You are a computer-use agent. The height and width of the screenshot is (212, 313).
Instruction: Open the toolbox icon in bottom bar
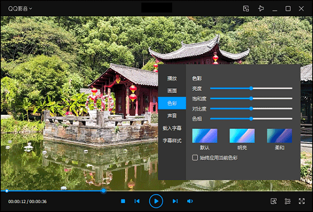[274, 201]
